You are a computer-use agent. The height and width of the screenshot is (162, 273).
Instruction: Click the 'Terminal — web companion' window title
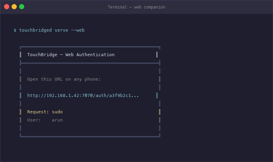coord(136,7)
